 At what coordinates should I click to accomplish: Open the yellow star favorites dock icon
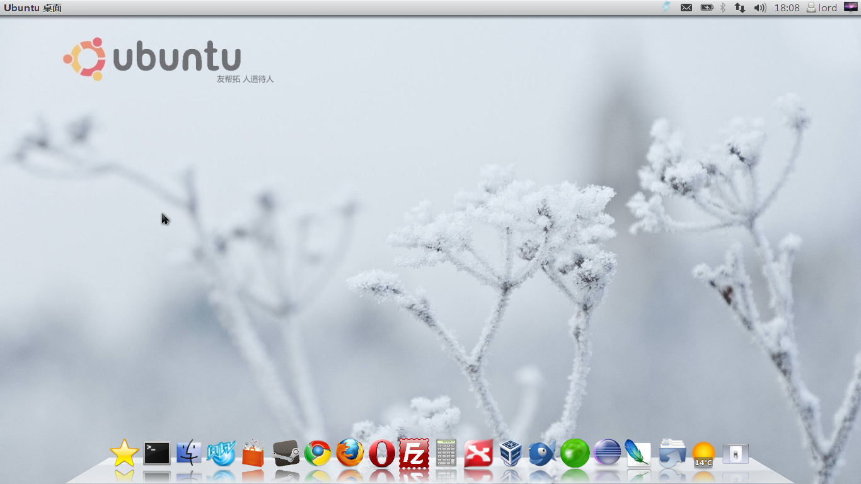(x=124, y=453)
